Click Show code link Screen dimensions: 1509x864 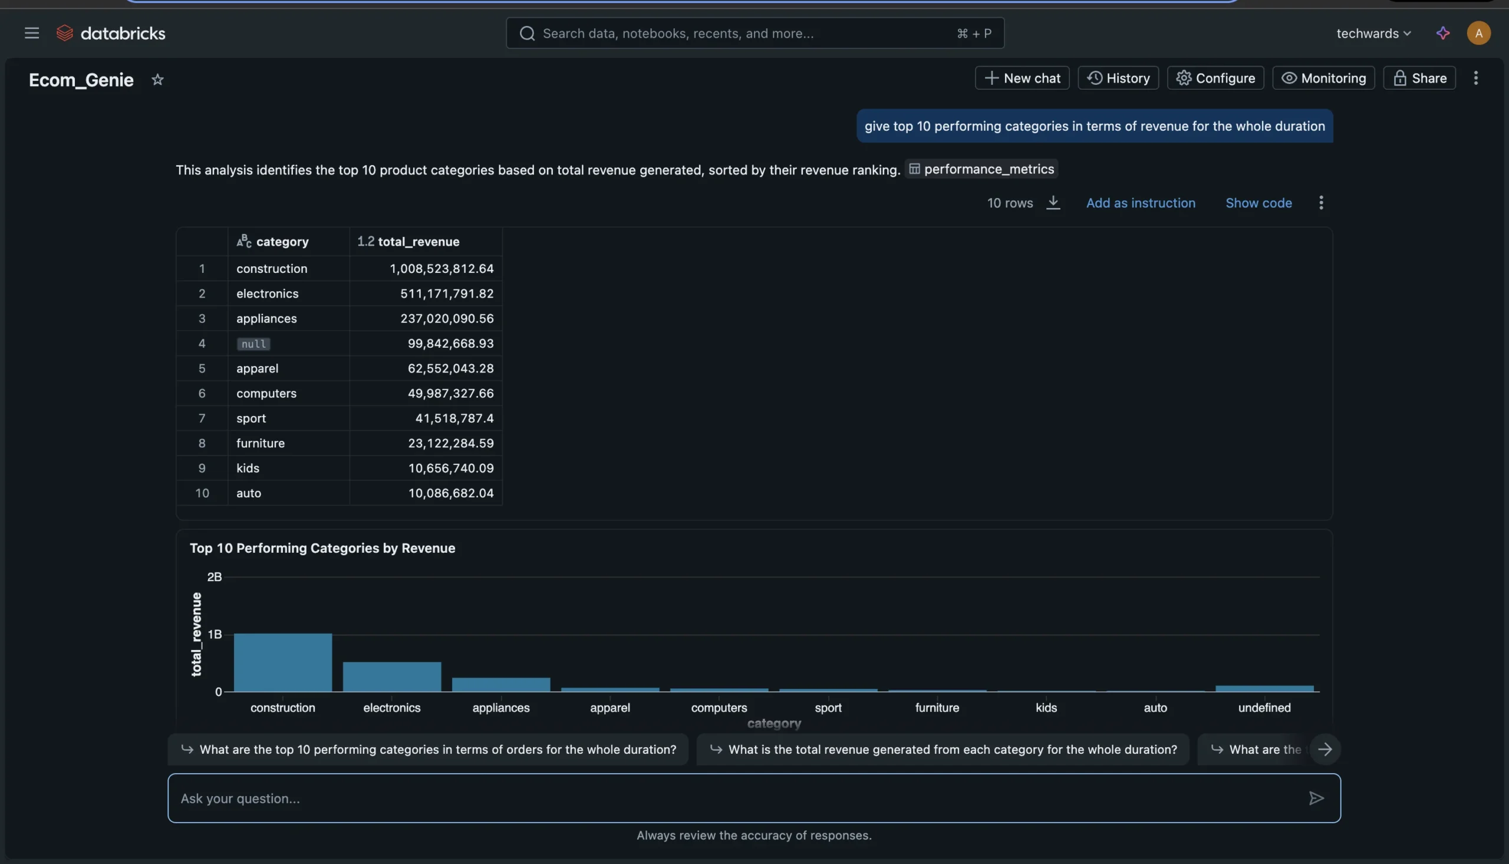[x=1258, y=203]
